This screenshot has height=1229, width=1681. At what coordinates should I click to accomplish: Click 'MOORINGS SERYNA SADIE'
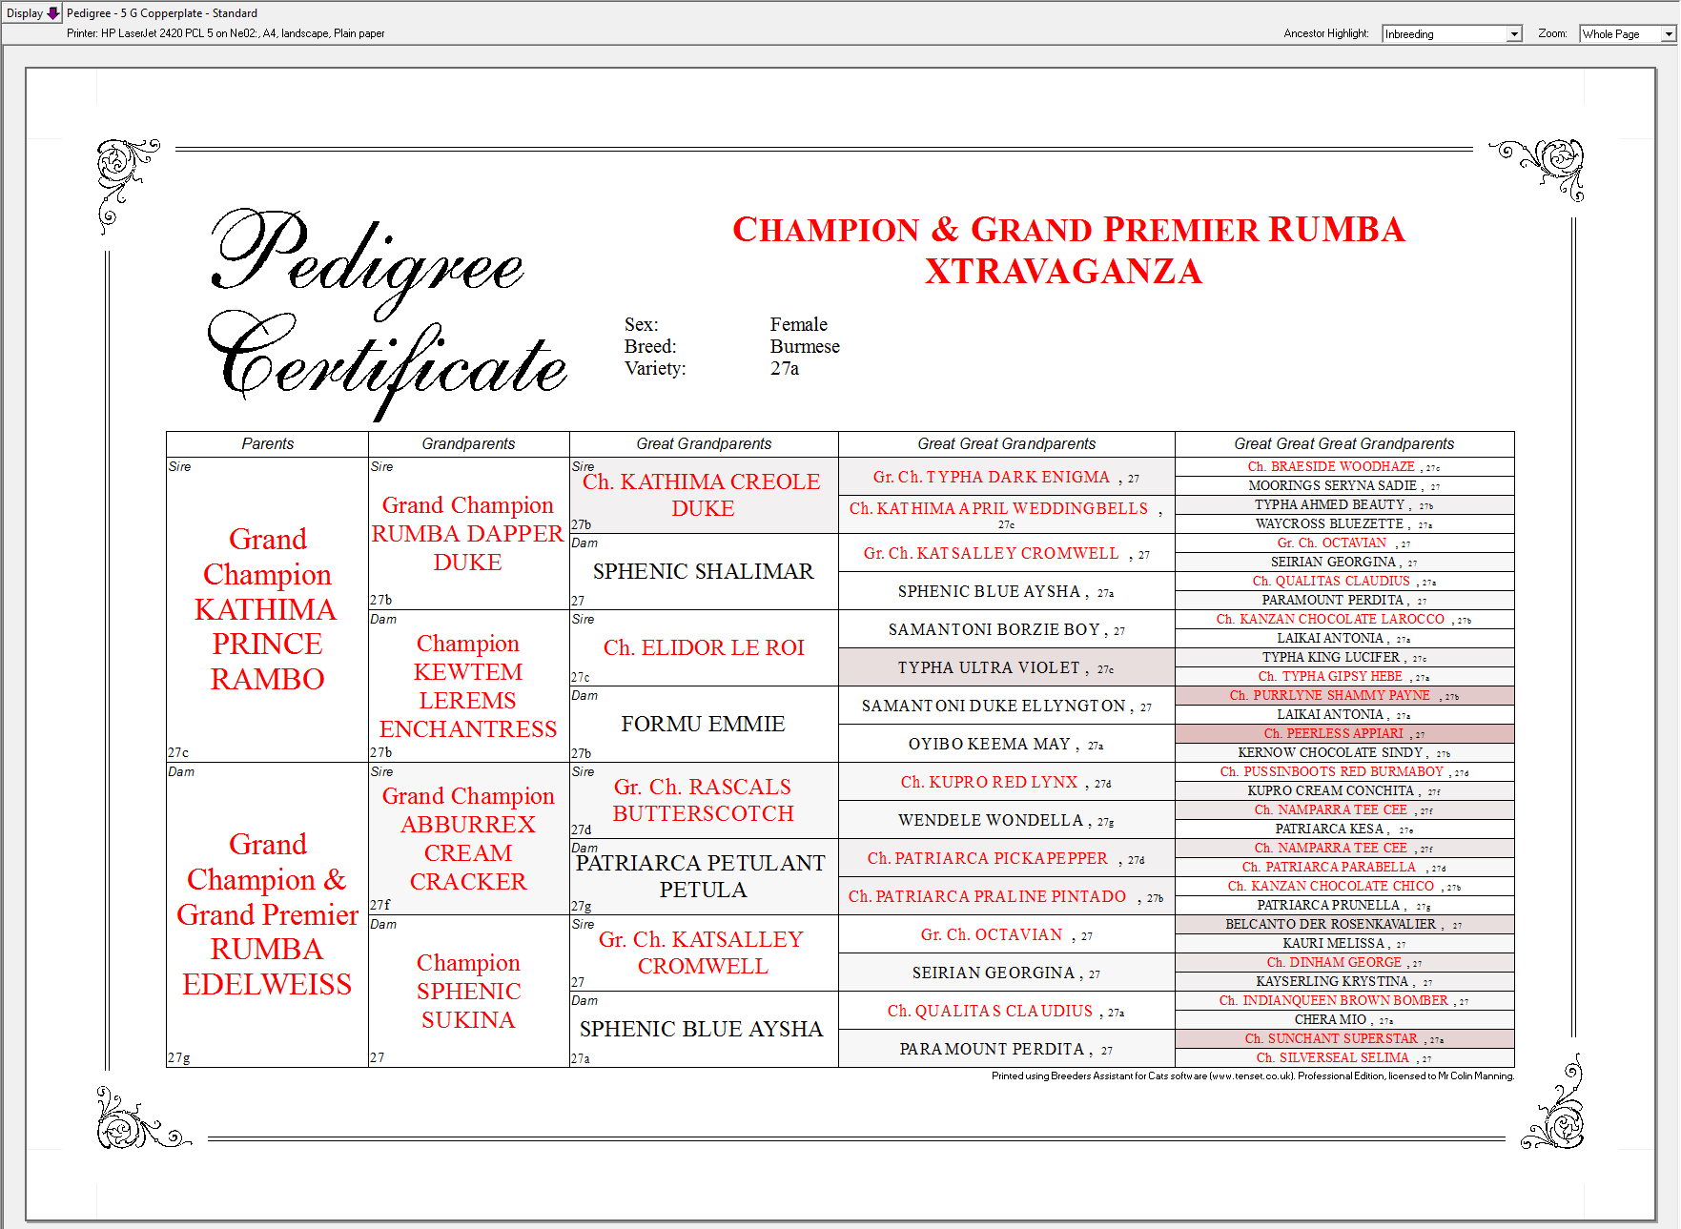[1344, 486]
